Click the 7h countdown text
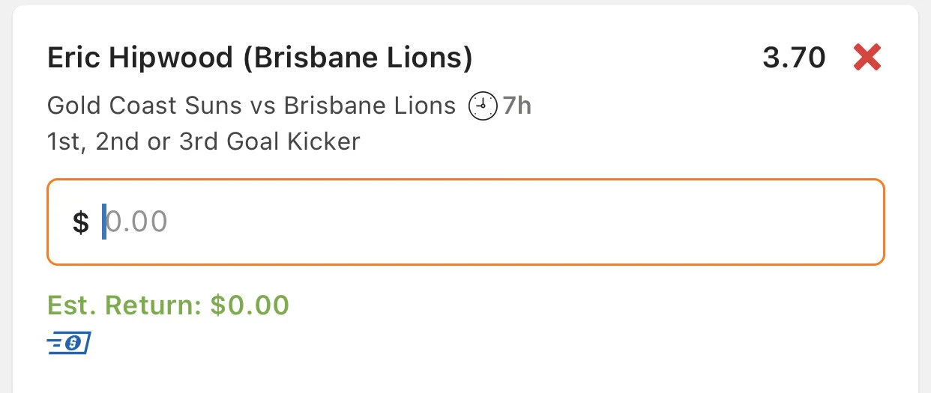 click(517, 106)
